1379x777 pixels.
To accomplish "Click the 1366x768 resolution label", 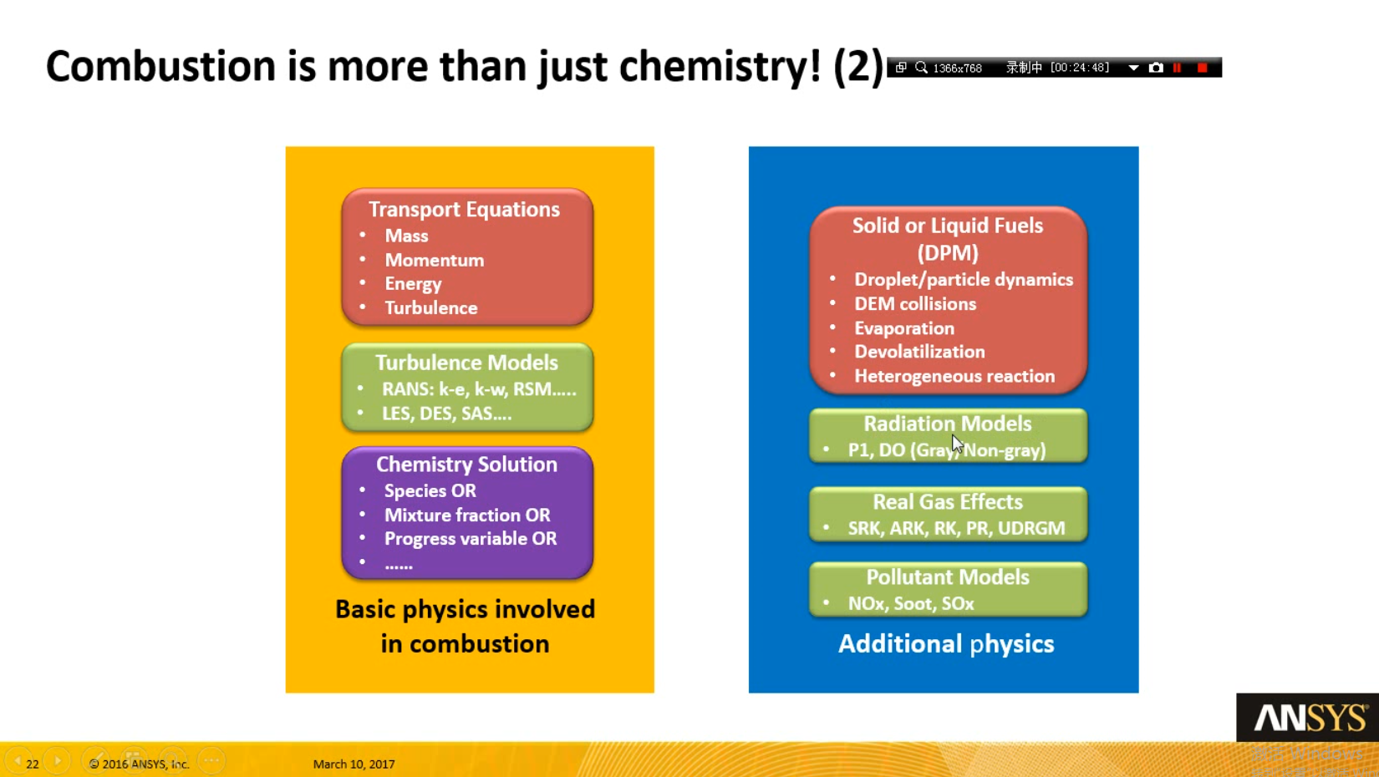I will tap(958, 68).
